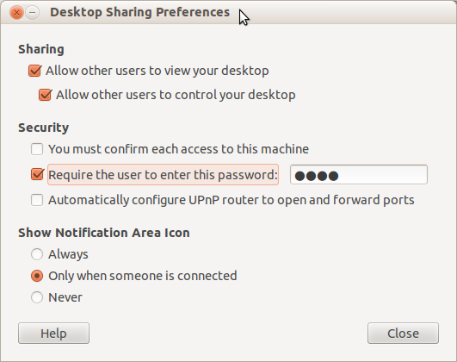Screen dimensions: 457x362
Task: Focus the masked password input field
Action: (x=359, y=175)
